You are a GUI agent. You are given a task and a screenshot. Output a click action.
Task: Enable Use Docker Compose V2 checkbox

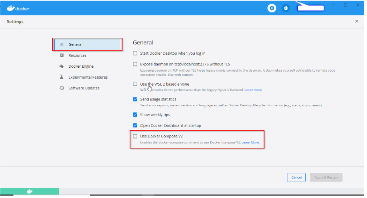135,136
